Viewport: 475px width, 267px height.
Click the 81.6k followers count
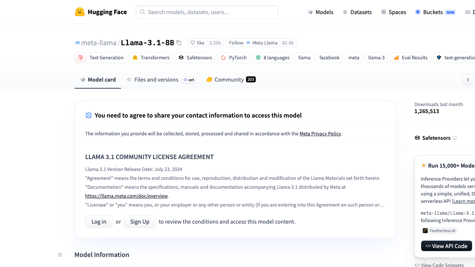pos(288,43)
